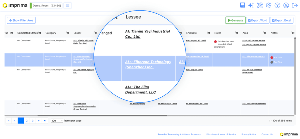Image resolution: width=300 pixels, height=139 pixels.
Task: Click the red dot on end date note
Action: point(216,41)
